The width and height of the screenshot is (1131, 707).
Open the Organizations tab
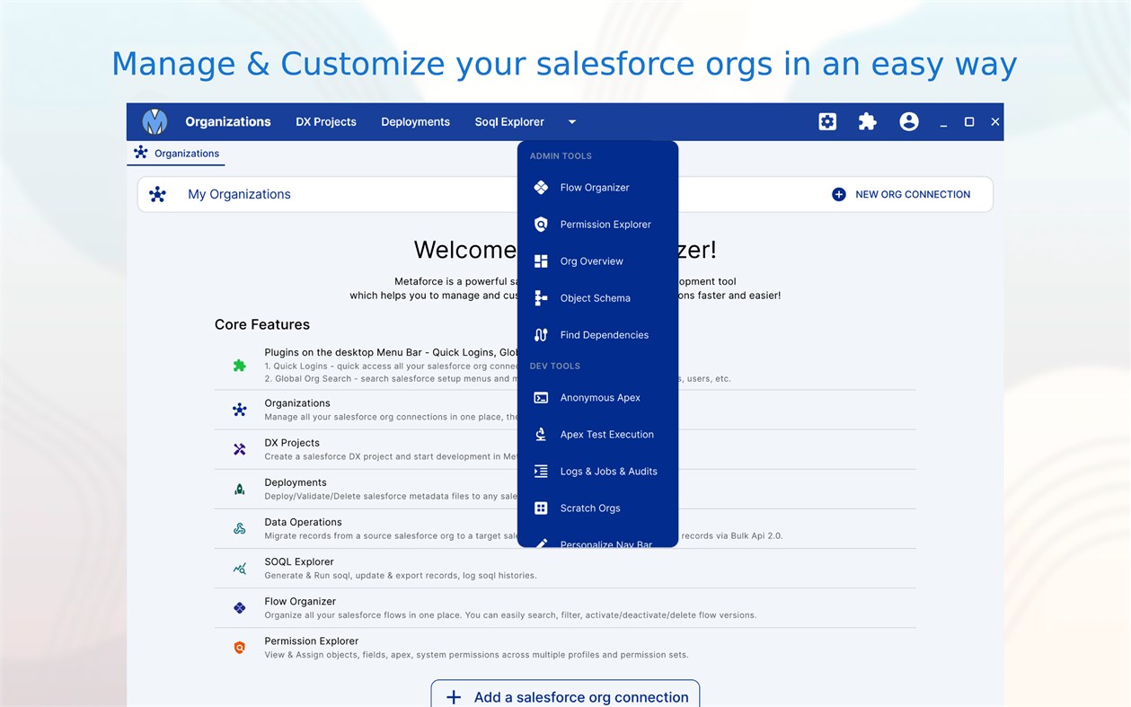(x=176, y=154)
